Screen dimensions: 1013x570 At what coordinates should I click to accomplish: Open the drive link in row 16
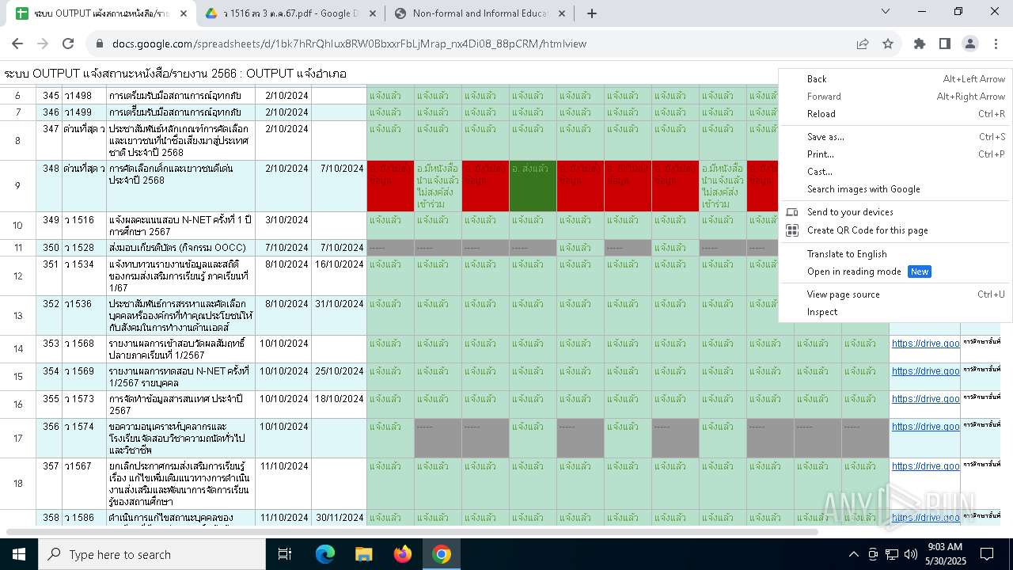point(925,399)
